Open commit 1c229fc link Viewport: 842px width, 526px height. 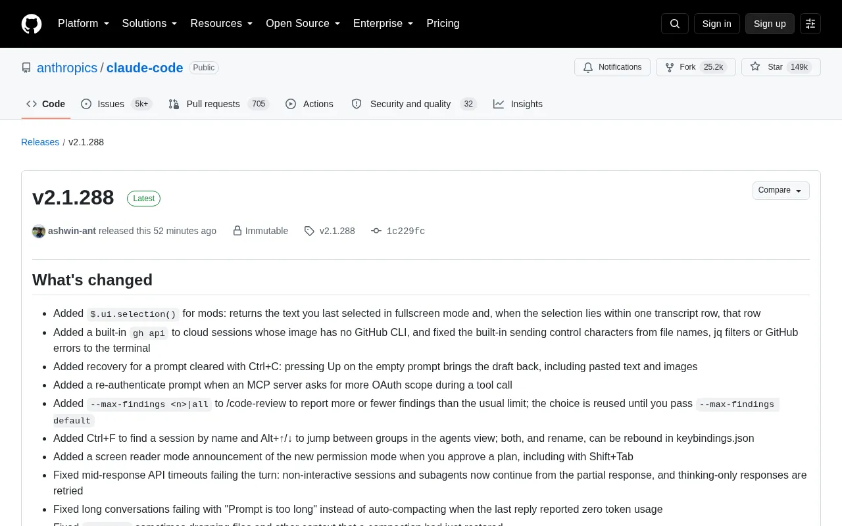point(405,231)
